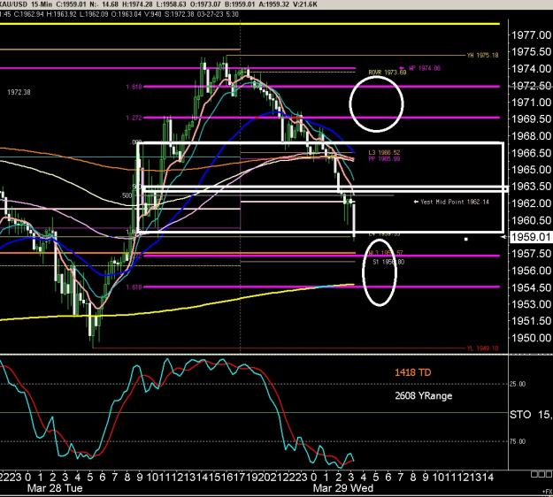Image resolution: width=553 pixels, height=497 pixels.
Task: Select the yellow horizontal line at chart top
Action: point(250,24)
